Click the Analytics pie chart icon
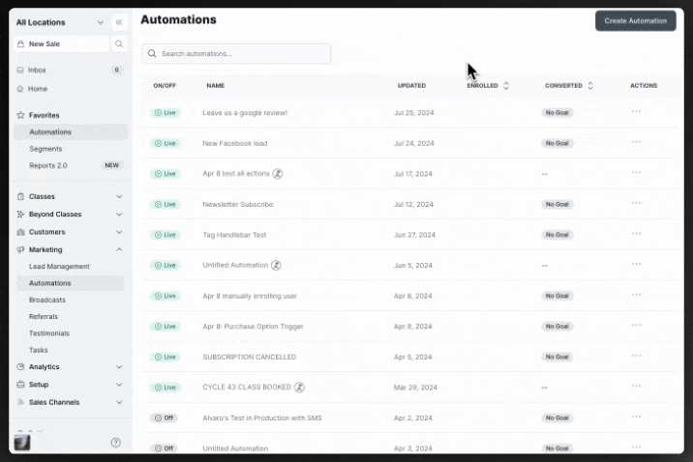This screenshot has width=693, height=462. tap(20, 366)
